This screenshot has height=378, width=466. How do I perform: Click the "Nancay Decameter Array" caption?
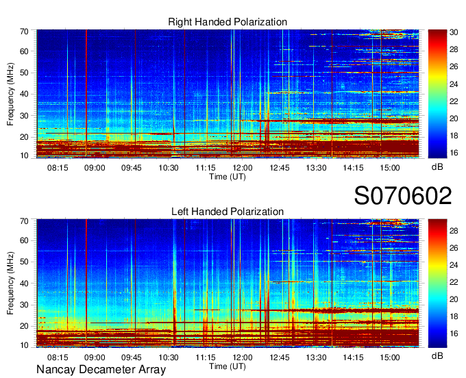101,369
